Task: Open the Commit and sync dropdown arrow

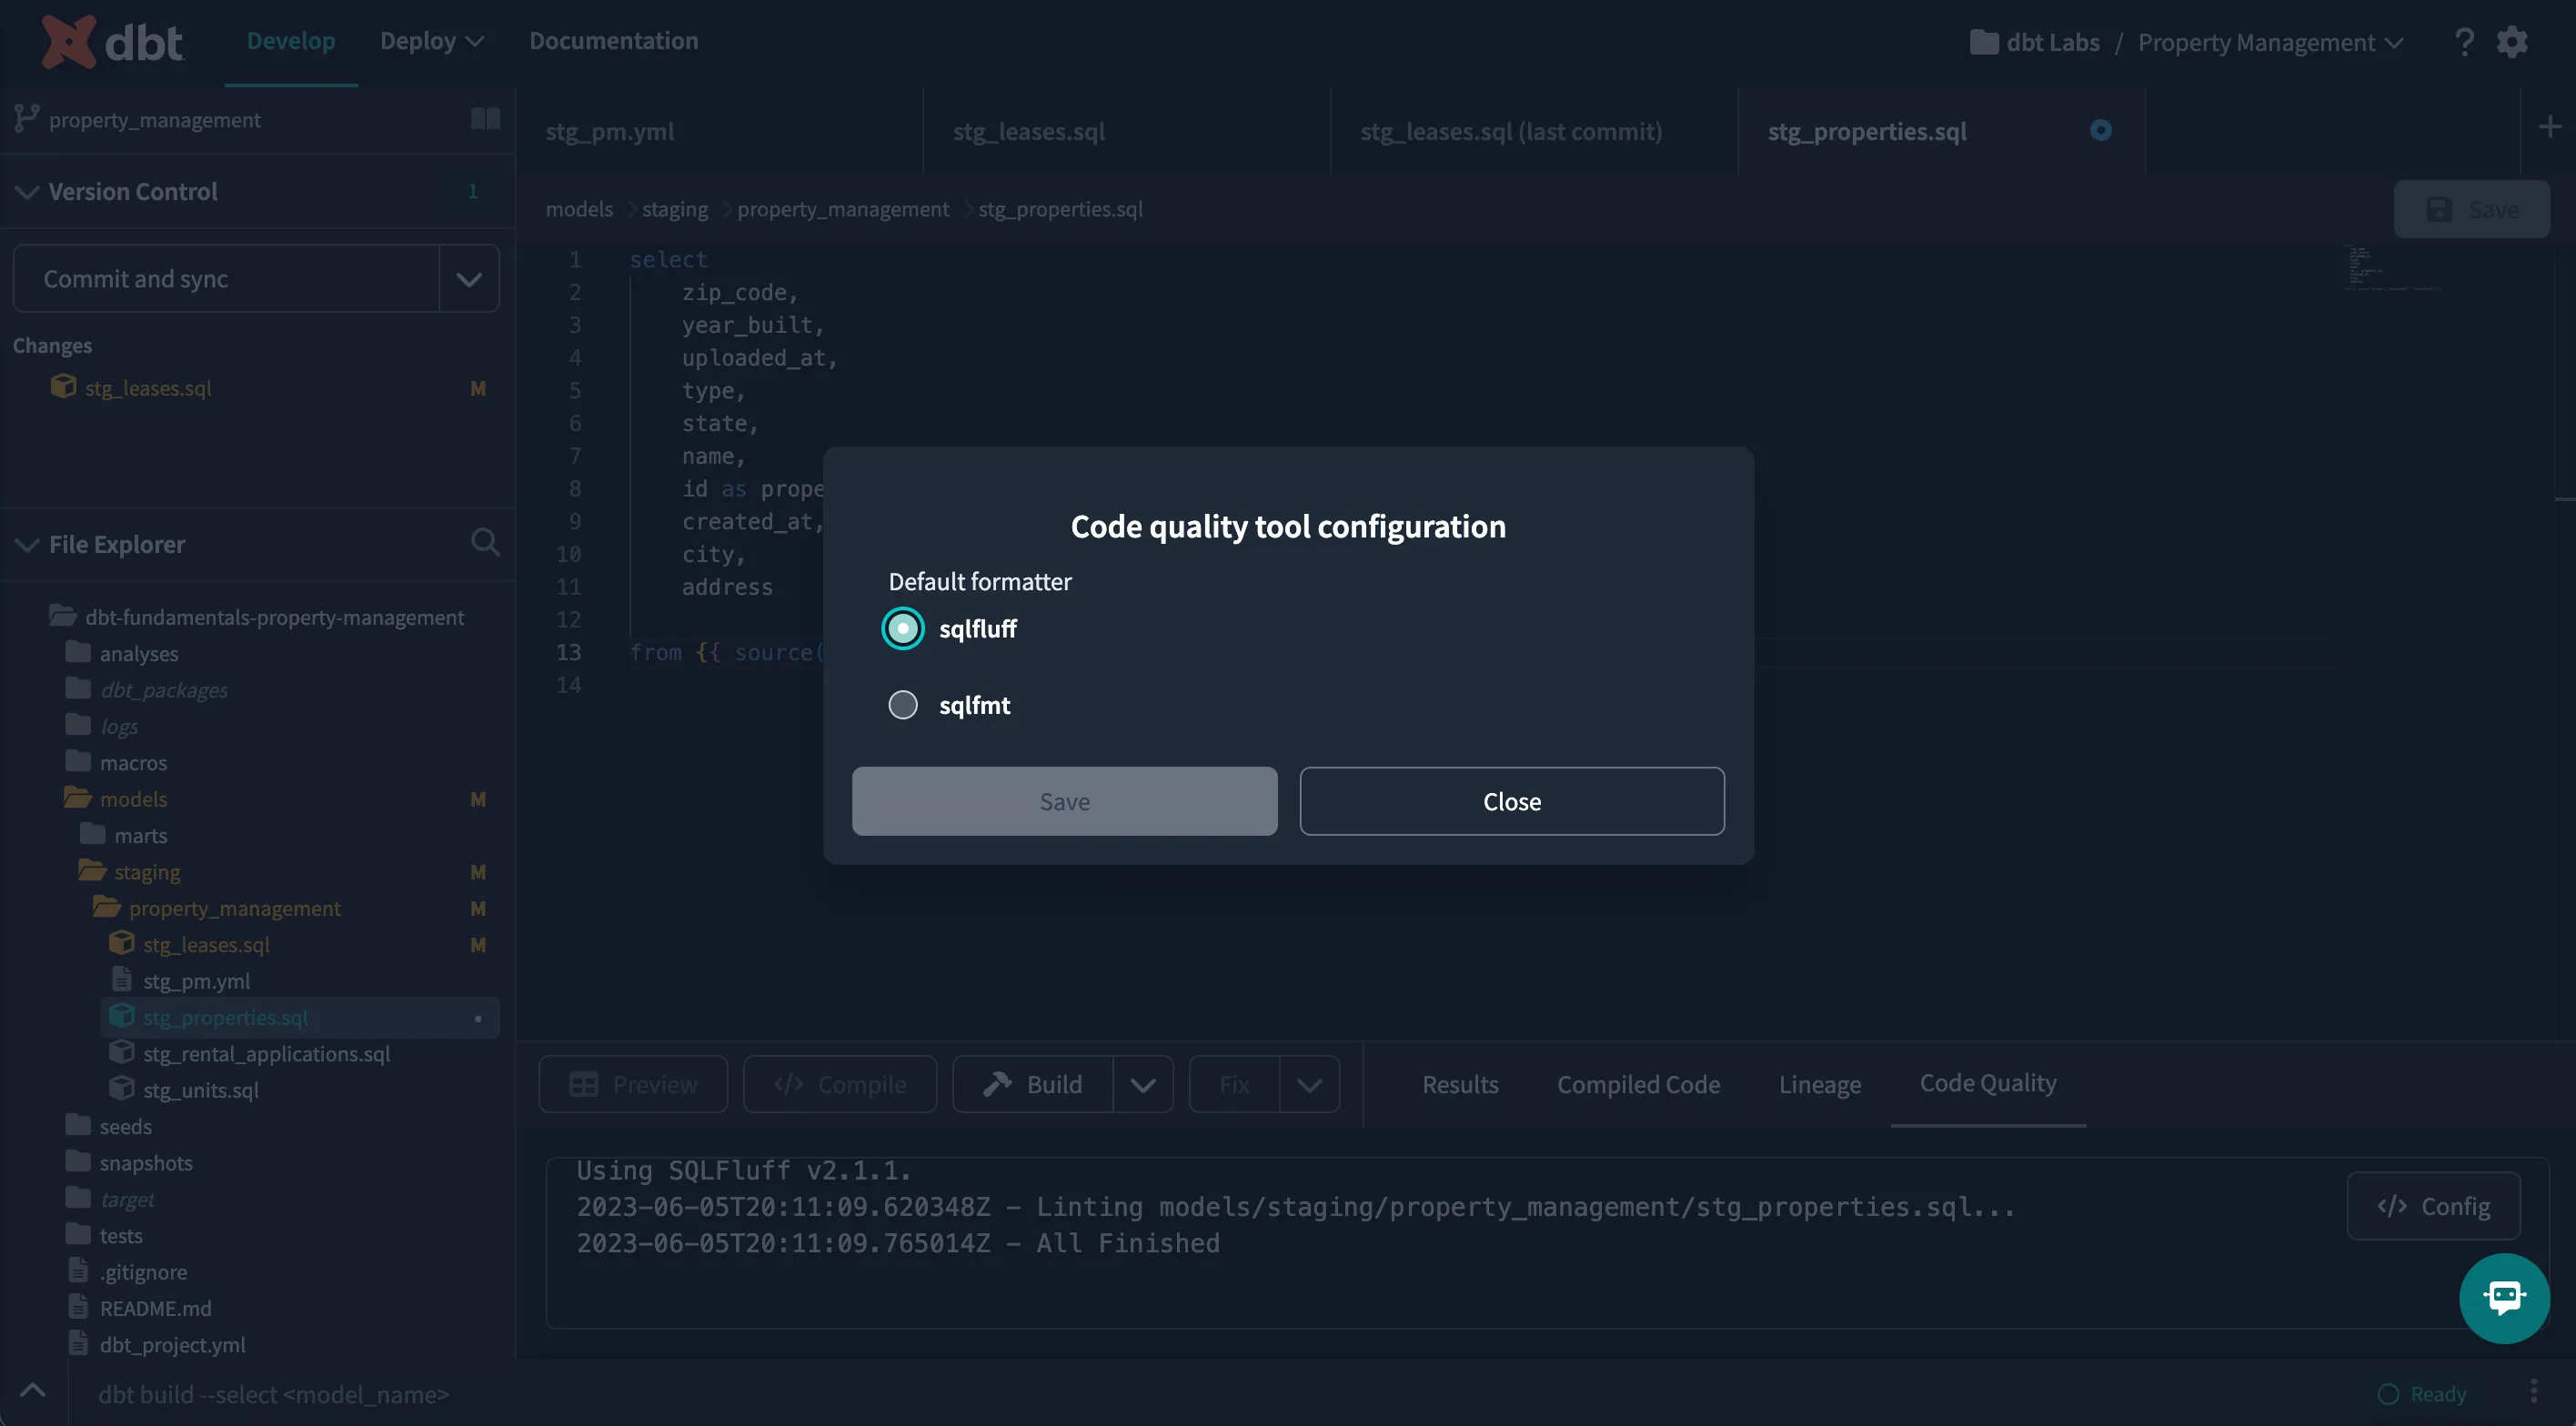Action: [469, 279]
